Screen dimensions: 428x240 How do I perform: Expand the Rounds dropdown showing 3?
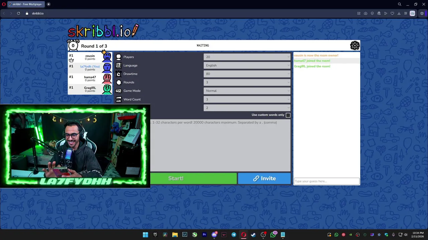(247, 82)
